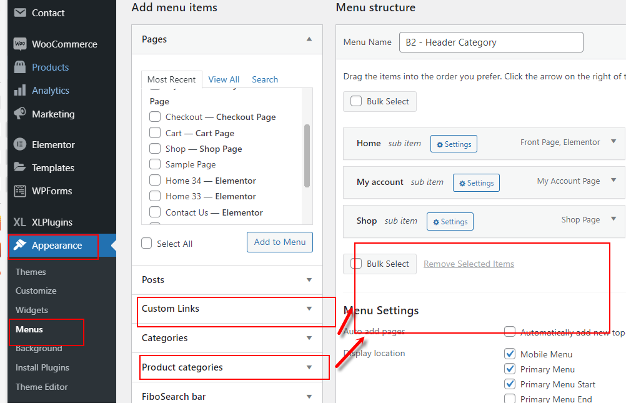This screenshot has width=626, height=403.
Task: Click the Add to Menu button
Action: tap(280, 242)
